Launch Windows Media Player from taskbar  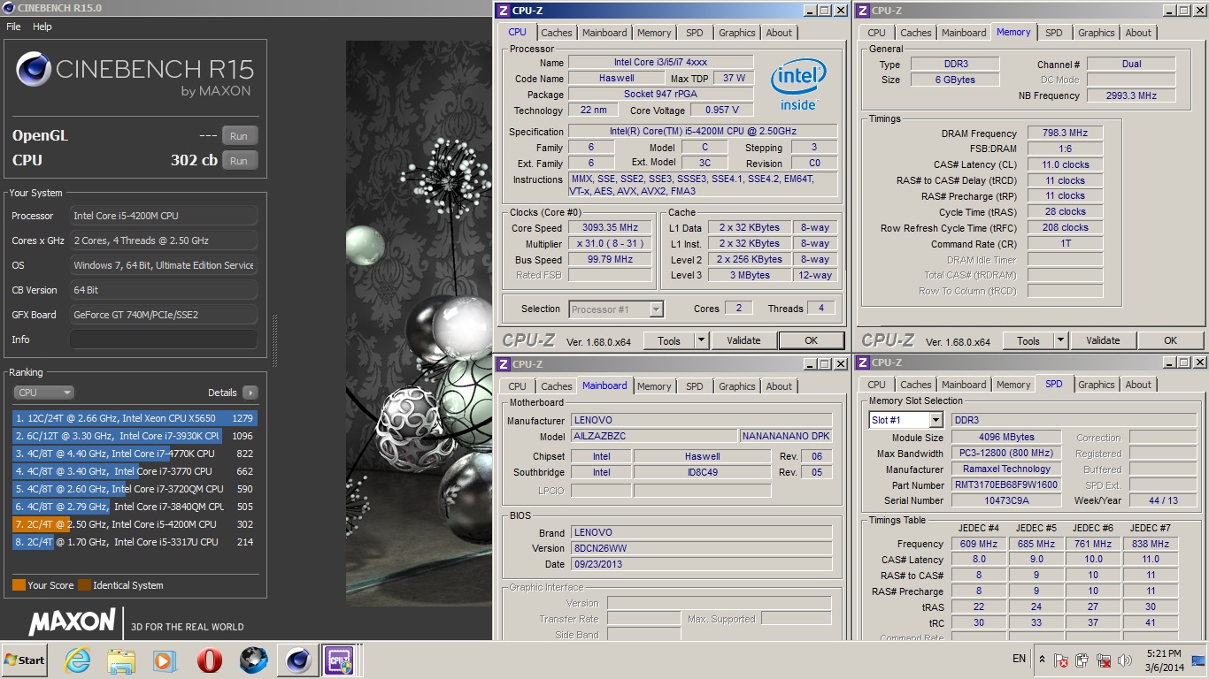point(164,660)
